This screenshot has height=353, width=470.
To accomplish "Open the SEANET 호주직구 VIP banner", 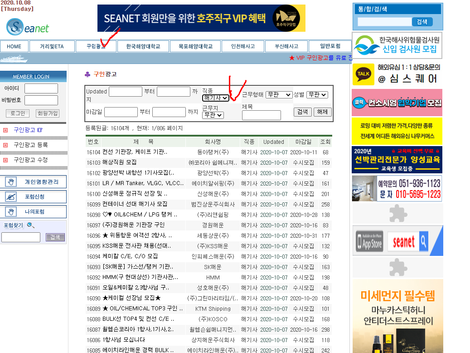I will (201, 18).
